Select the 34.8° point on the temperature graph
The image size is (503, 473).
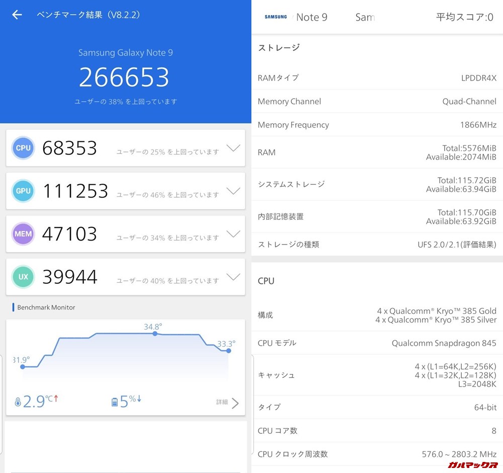pos(154,334)
